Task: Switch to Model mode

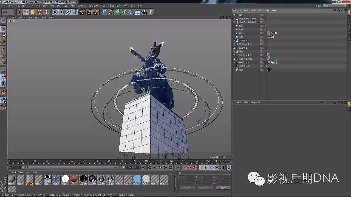Action: (x=4, y=29)
